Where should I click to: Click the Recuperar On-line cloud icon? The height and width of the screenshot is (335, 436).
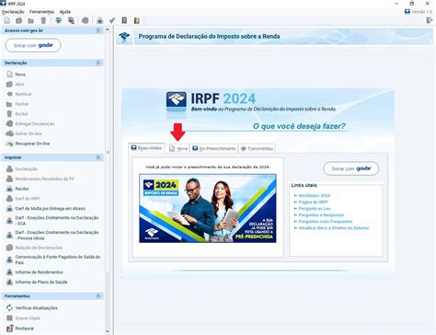10,144
